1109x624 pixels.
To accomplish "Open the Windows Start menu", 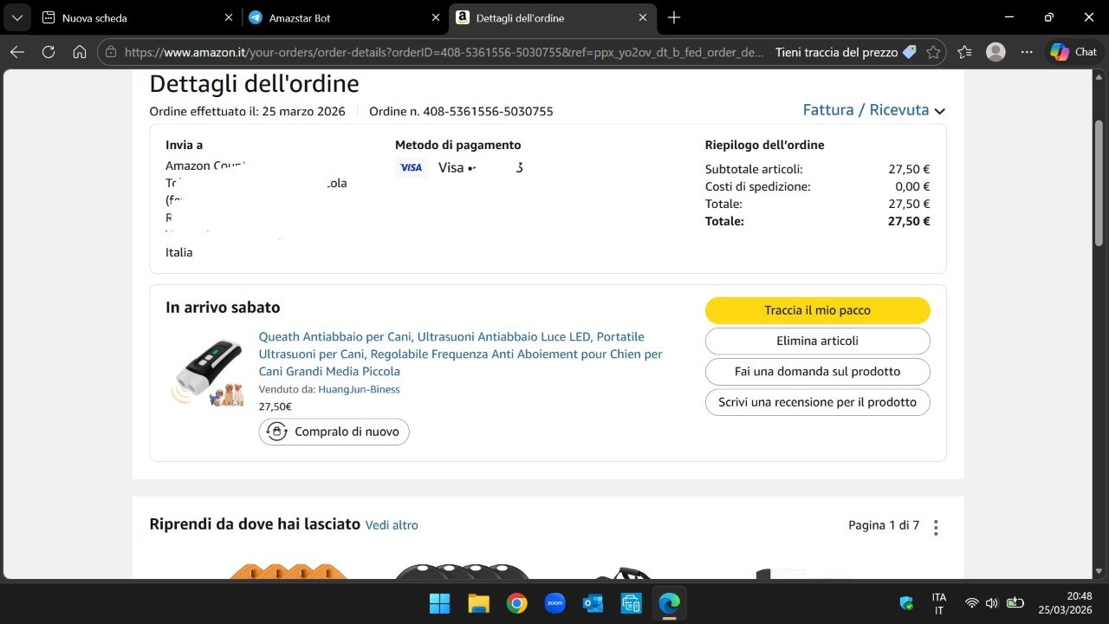I will click(439, 602).
